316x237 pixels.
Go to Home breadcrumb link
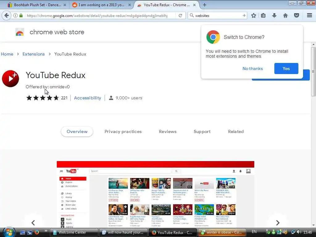pos(7,54)
